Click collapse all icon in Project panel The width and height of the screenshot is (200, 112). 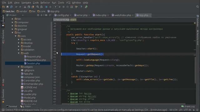[42, 15]
